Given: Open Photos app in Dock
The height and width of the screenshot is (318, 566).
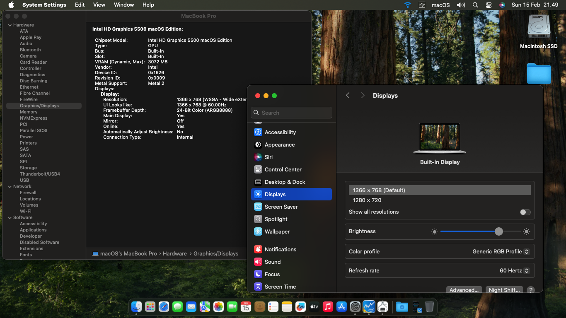Looking at the screenshot, I should tap(218, 307).
